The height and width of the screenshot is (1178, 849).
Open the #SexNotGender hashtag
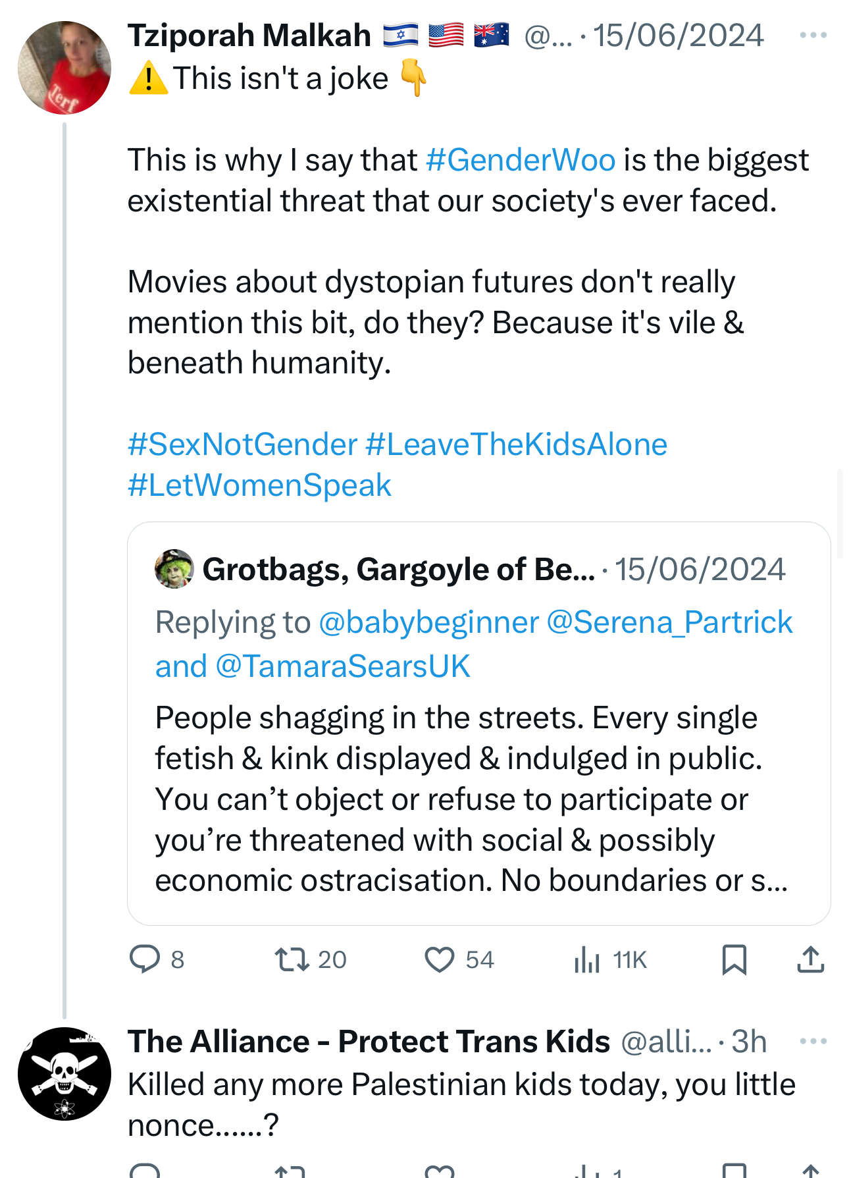click(x=242, y=444)
